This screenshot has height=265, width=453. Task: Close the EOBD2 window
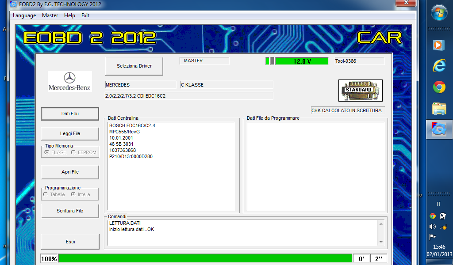[x=406, y=3]
